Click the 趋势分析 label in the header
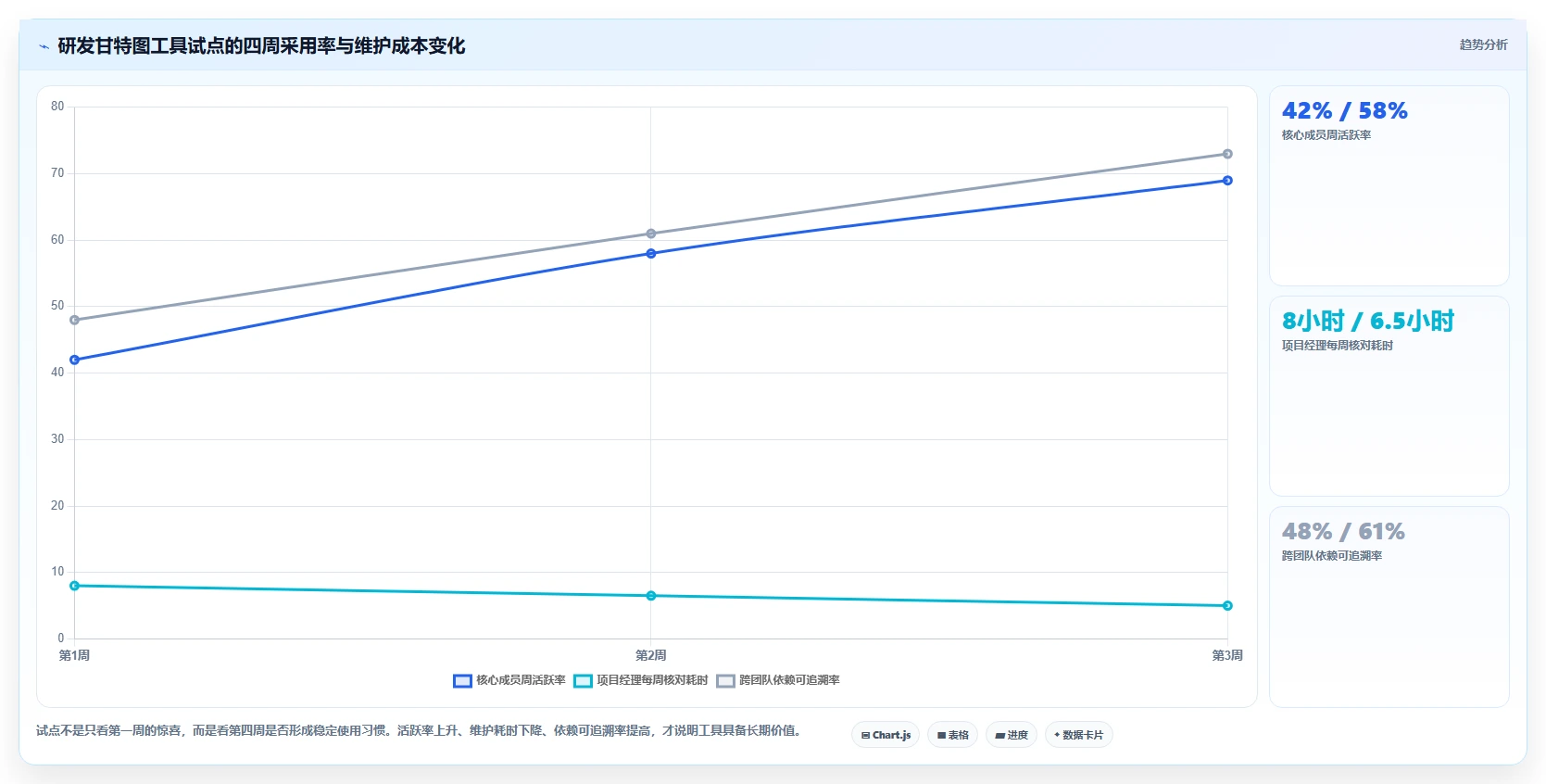This screenshot has width=1546, height=784. click(1483, 44)
